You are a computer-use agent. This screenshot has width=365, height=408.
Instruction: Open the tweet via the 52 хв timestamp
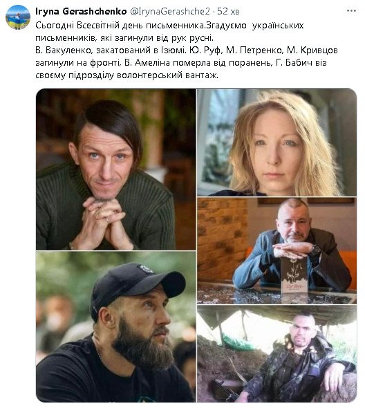(x=228, y=11)
